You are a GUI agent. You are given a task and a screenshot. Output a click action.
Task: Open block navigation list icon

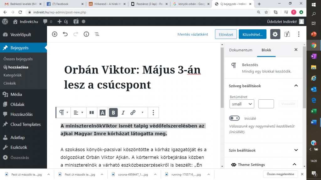tap(97, 34)
